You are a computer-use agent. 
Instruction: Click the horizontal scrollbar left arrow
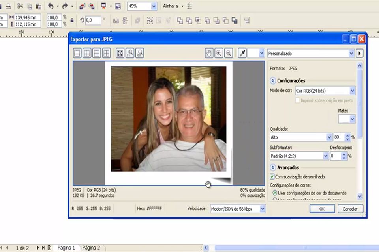(x=206, y=248)
